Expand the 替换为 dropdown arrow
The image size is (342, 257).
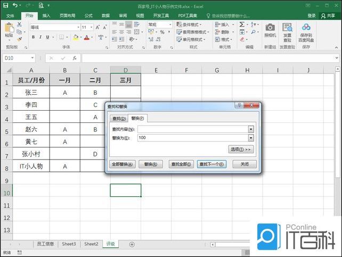click(x=251, y=138)
